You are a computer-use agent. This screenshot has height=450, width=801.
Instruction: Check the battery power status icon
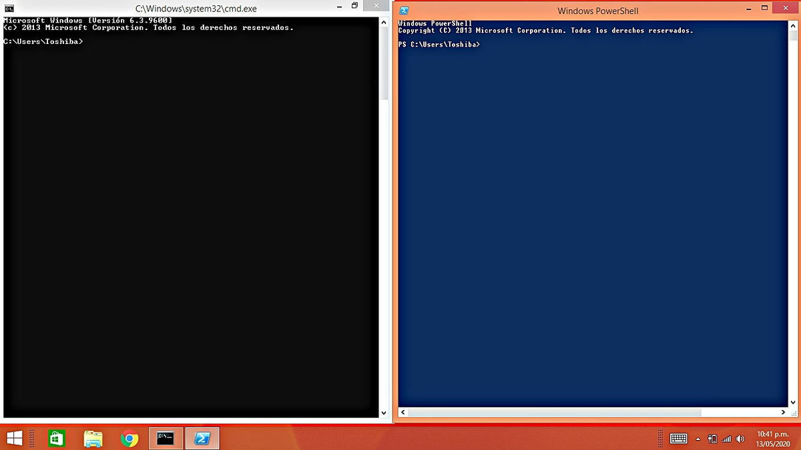tap(712, 439)
